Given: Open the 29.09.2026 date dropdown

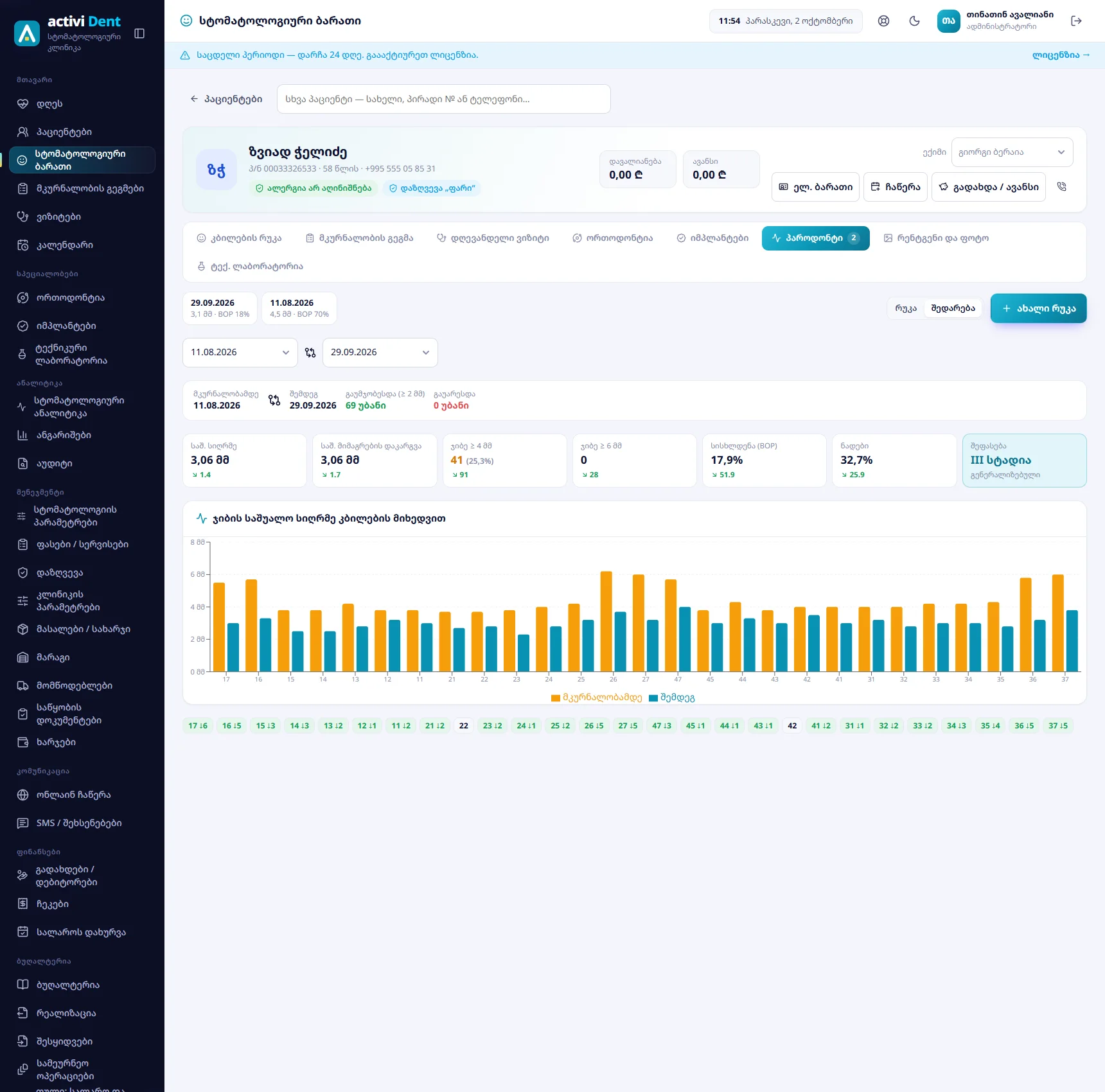Looking at the screenshot, I should [x=380, y=353].
